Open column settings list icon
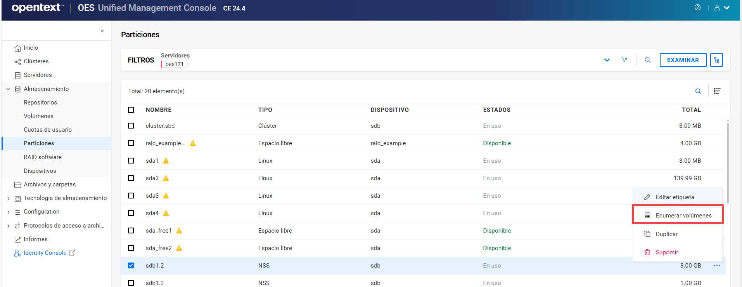Screen dimensions: 742x287 [717, 91]
